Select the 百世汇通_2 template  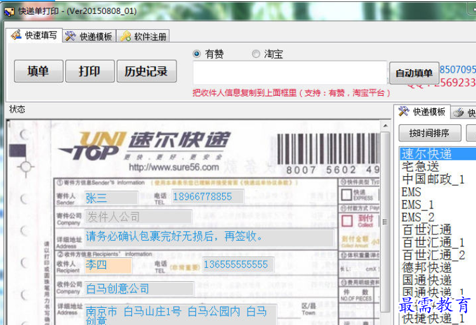438,255
